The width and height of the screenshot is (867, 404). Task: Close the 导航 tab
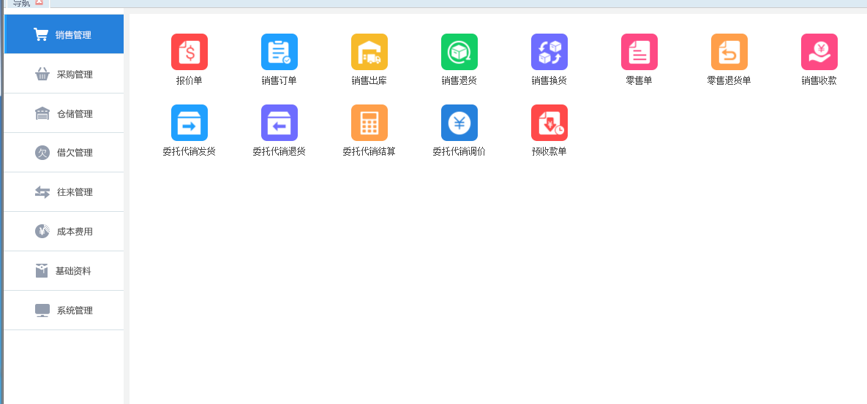point(40,2)
